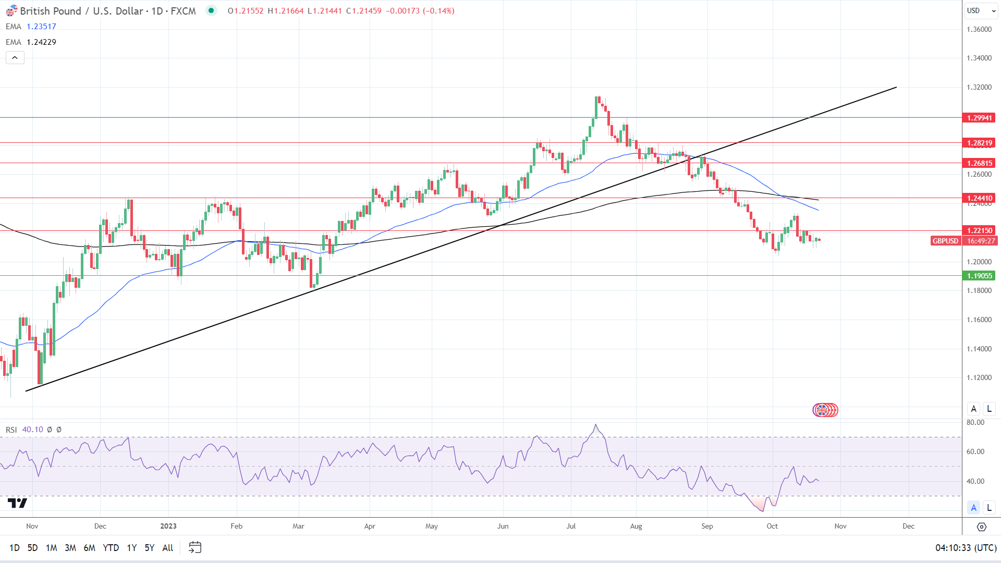Screen dimensions: 1001x563
Task: Select the 1M time range
Action: pos(51,548)
